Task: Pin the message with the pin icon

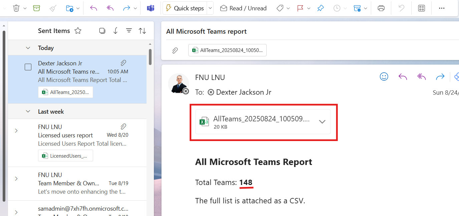Action: point(320,8)
